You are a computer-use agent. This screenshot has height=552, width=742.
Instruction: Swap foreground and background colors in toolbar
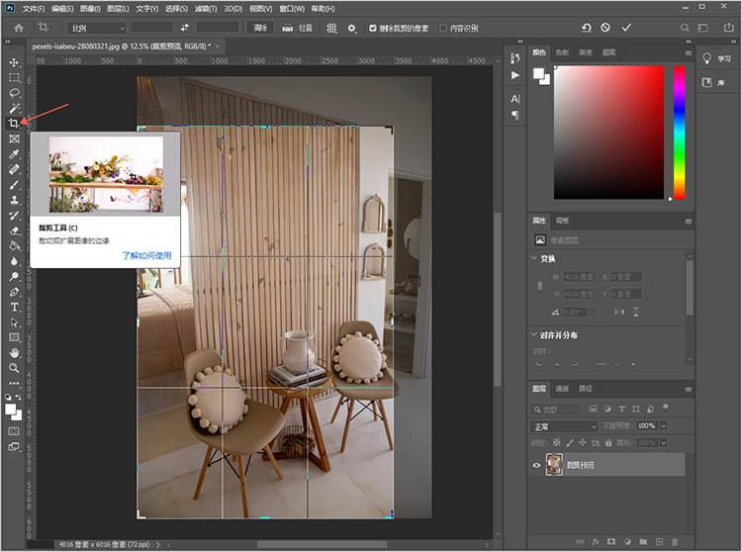(18, 398)
